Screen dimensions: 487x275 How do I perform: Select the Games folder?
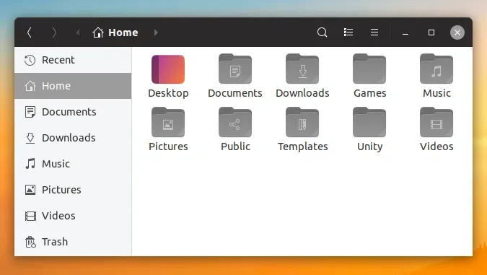(x=369, y=76)
